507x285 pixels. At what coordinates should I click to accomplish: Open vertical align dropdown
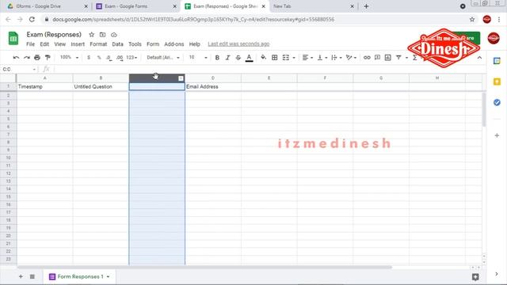pos(322,58)
